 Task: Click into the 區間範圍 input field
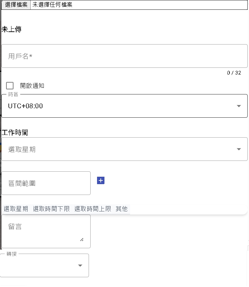pyautogui.click(x=46, y=183)
